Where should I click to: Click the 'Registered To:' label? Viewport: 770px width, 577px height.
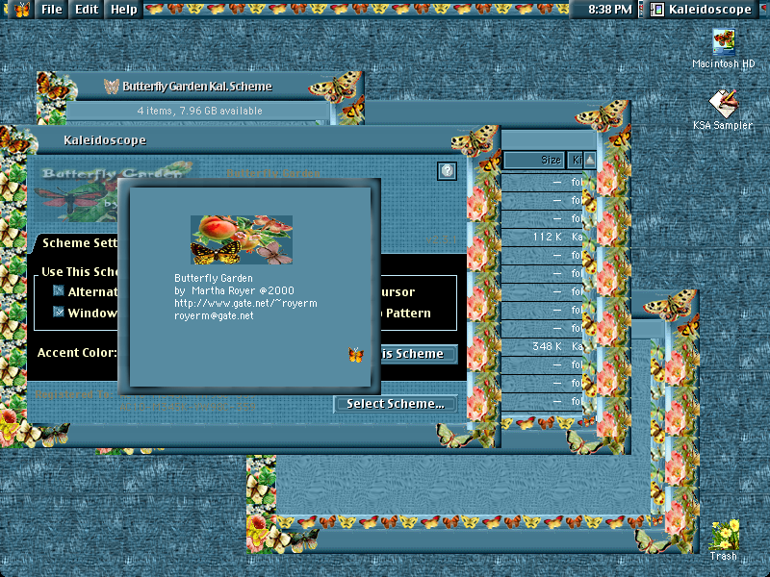tap(73, 394)
